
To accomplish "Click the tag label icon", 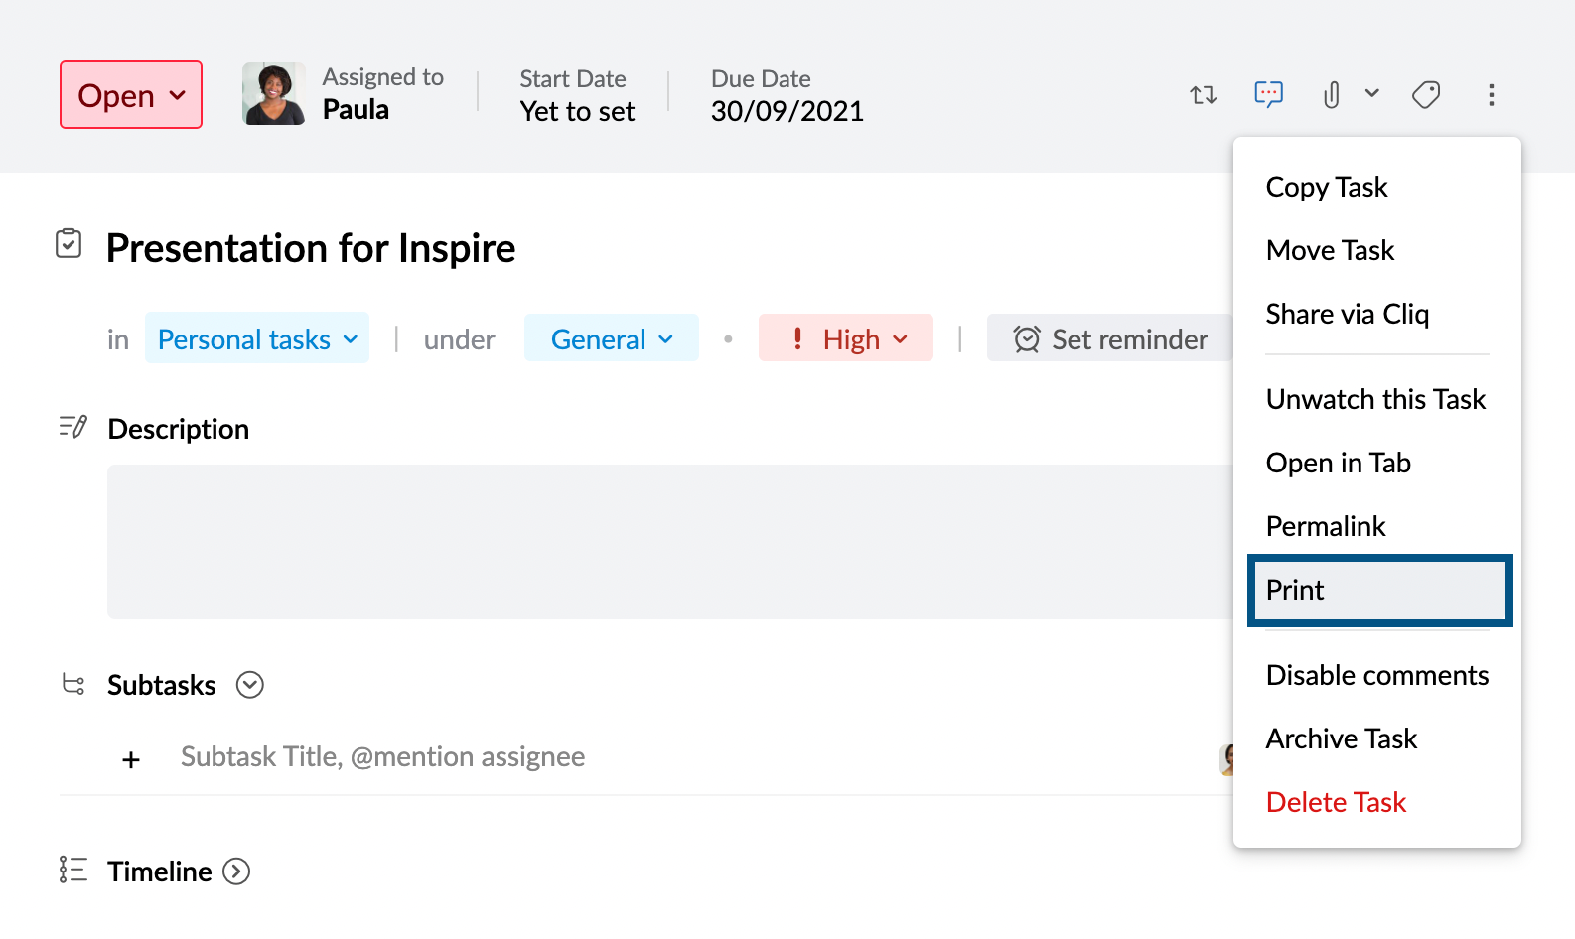I will tap(1426, 95).
